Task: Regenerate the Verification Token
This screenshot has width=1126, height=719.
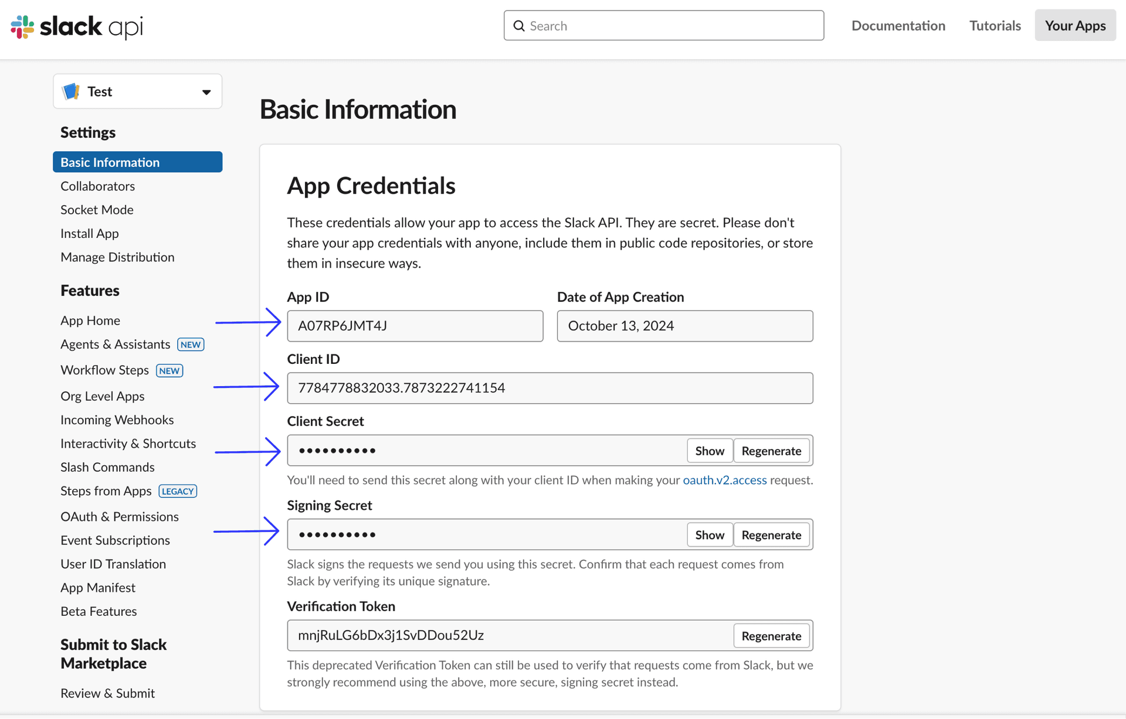Action: pyautogui.click(x=771, y=636)
